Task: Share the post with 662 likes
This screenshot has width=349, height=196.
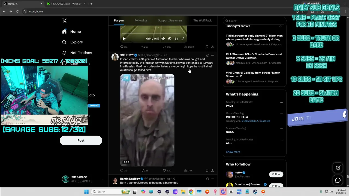Action: pyautogui.click(x=212, y=47)
